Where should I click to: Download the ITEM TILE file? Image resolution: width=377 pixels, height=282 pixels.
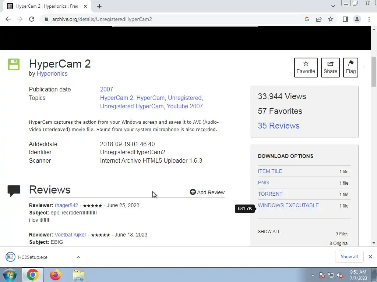(x=270, y=171)
